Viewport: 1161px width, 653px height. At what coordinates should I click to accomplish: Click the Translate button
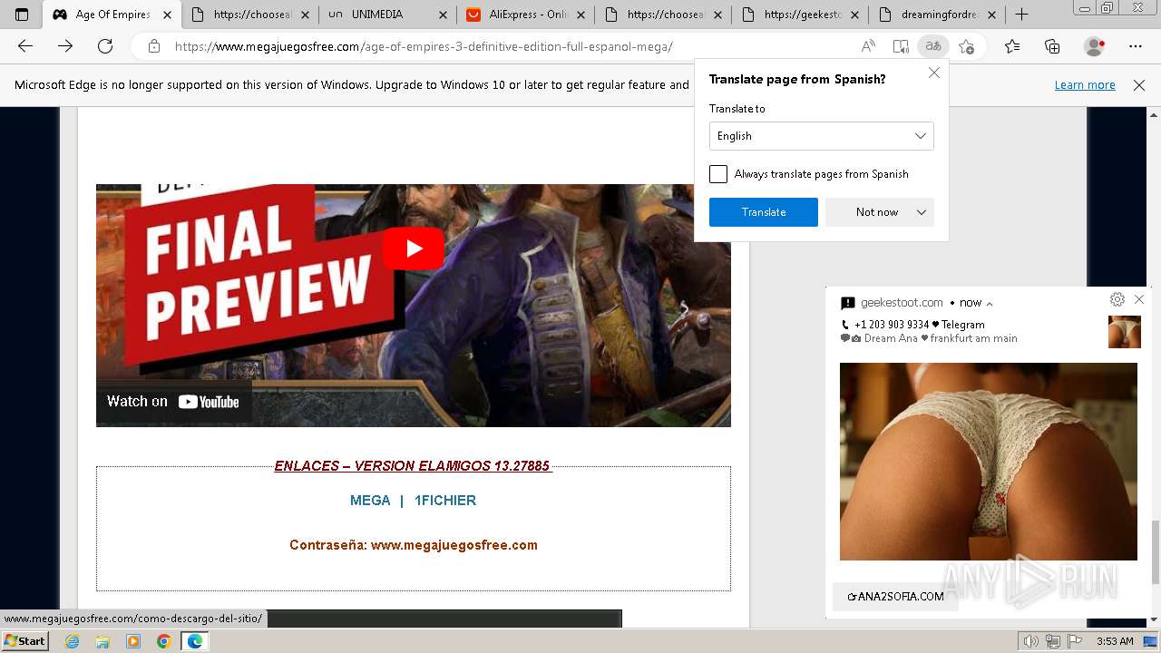pyautogui.click(x=764, y=212)
